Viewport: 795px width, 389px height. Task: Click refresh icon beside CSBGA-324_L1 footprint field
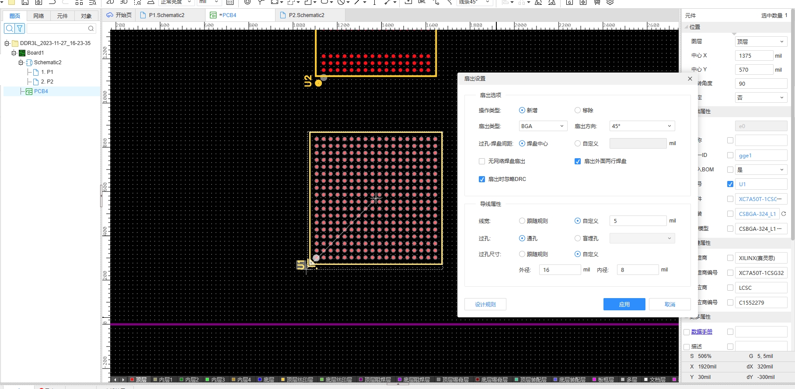click(x=784, y=214)
